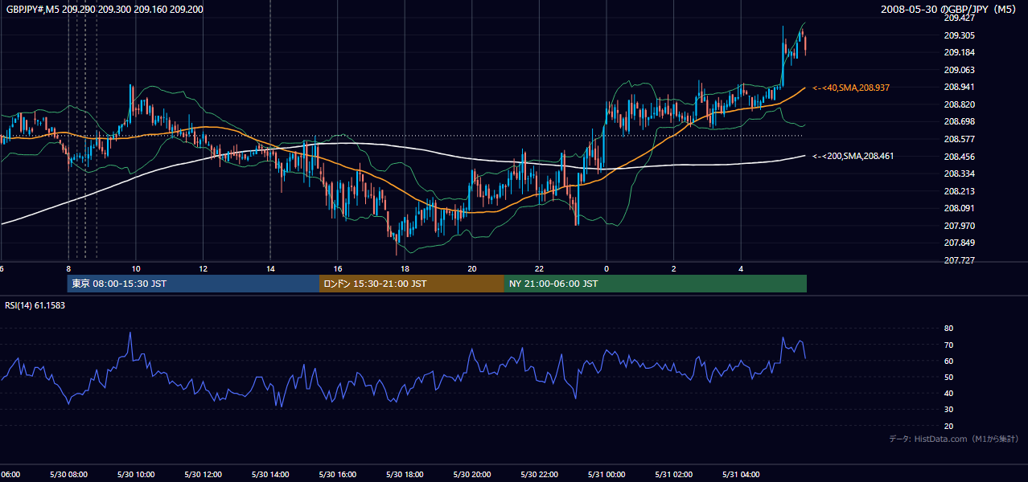
Task: Click price axis value 208.698
Action: (959, 121)
